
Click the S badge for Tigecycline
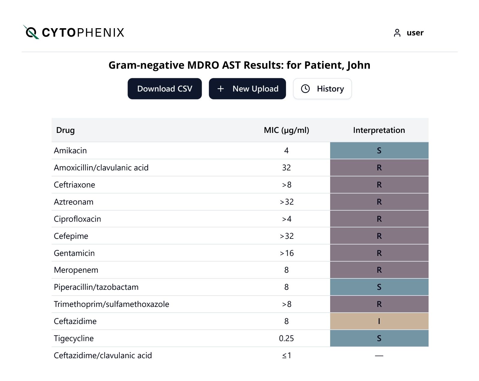click(379, 338)
